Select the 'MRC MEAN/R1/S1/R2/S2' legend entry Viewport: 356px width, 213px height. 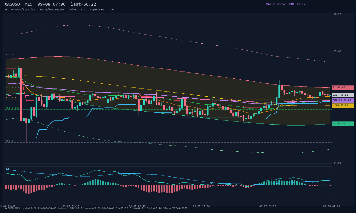click(x=20, y=10)
